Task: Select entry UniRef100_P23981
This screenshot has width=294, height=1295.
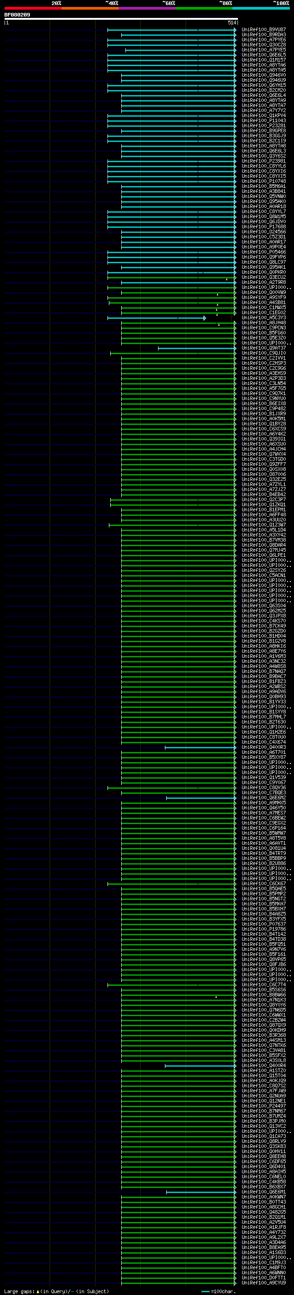Action: (264, 161)
